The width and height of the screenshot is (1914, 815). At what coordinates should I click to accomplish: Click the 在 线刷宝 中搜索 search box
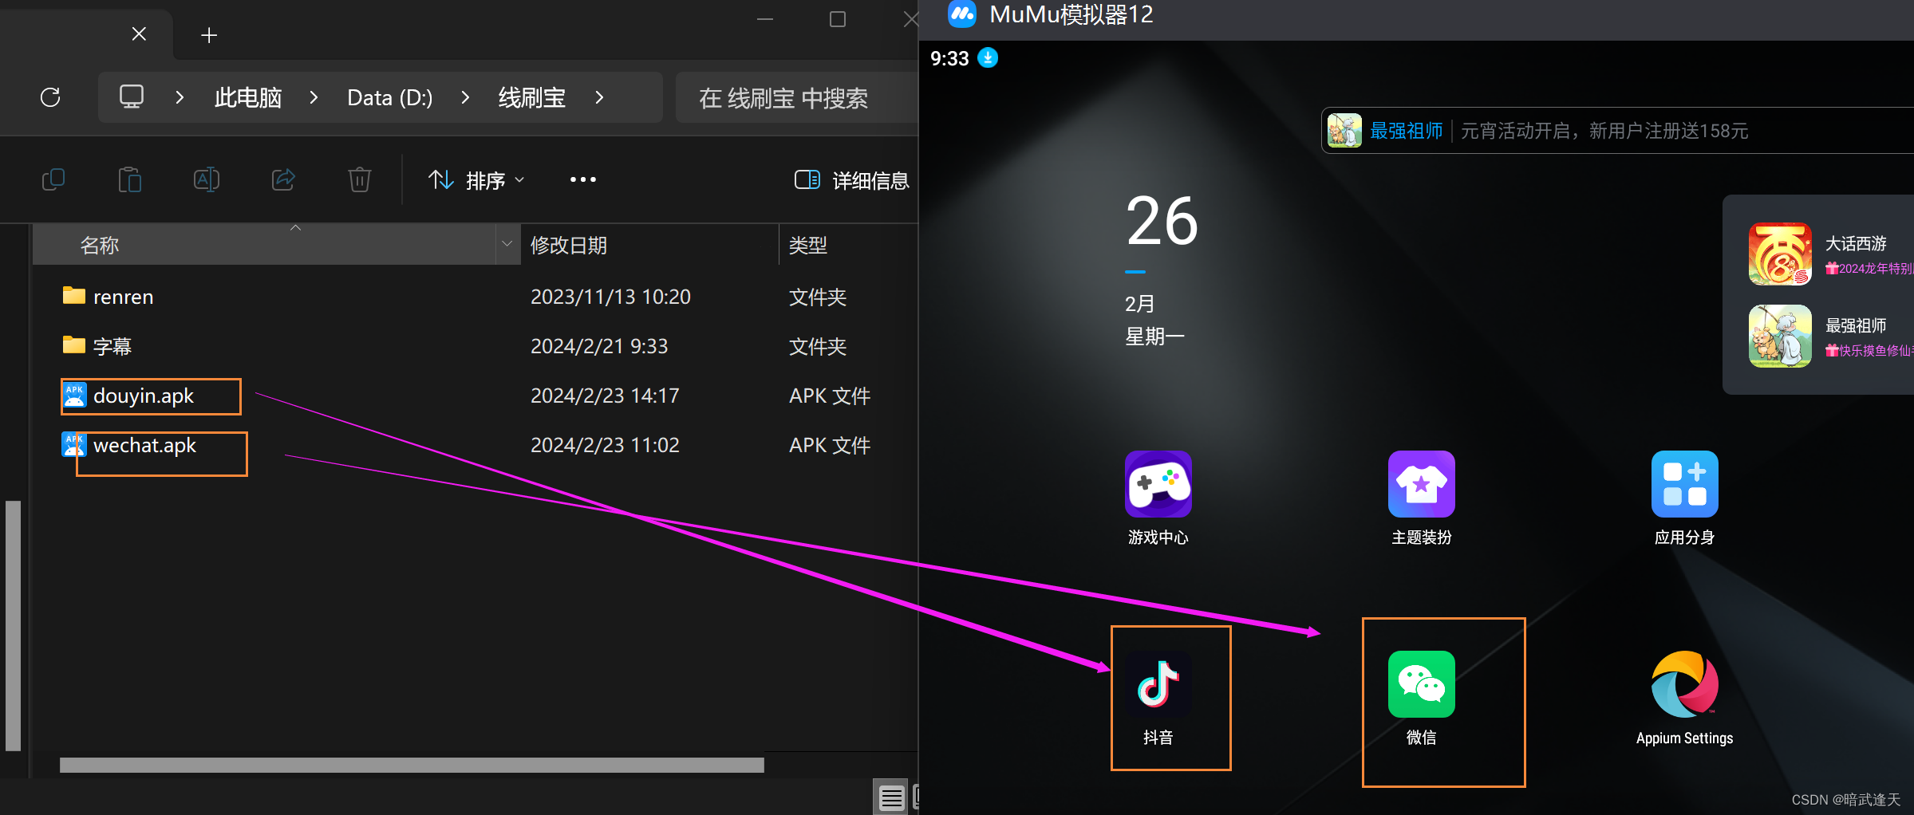[x=796, y=97]
